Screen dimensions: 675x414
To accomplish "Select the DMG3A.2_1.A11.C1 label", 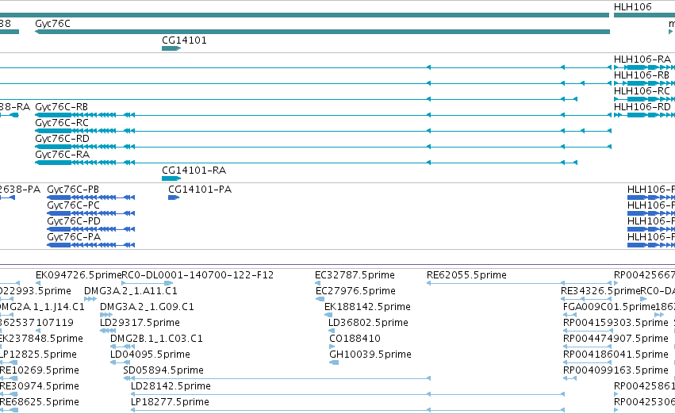I will (131, 291).
